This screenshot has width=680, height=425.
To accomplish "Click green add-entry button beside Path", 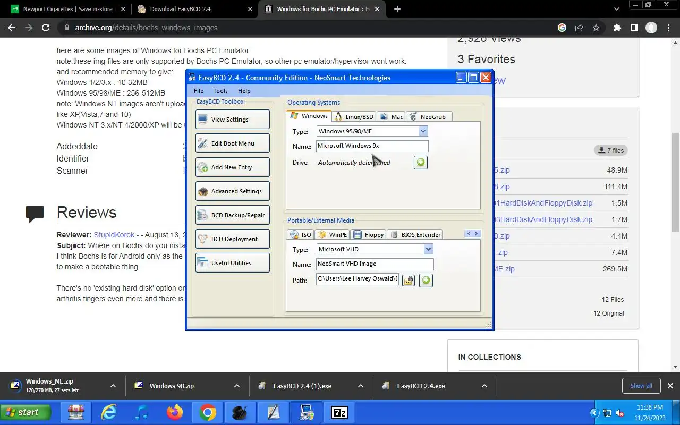I will click(x=426, y=280).
